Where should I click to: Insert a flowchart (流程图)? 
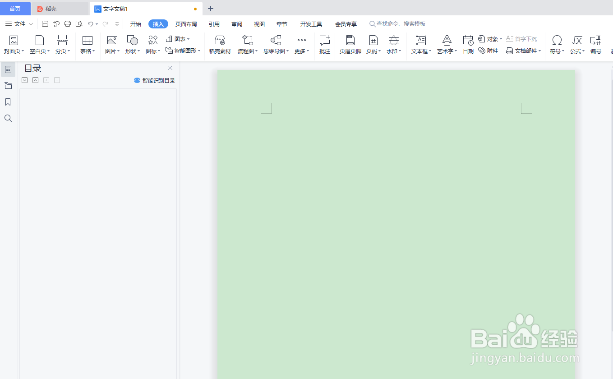(248, 45)
